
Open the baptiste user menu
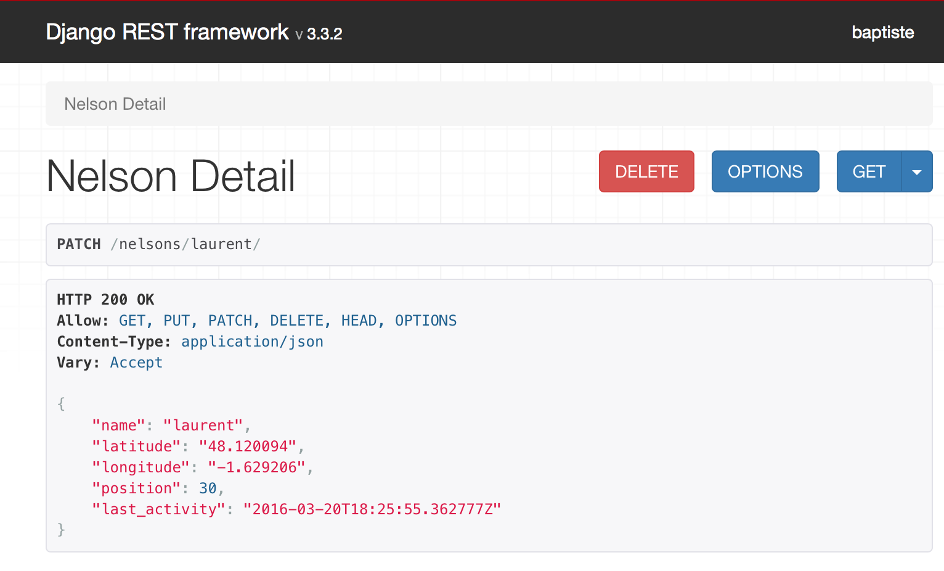coord(882,32)
